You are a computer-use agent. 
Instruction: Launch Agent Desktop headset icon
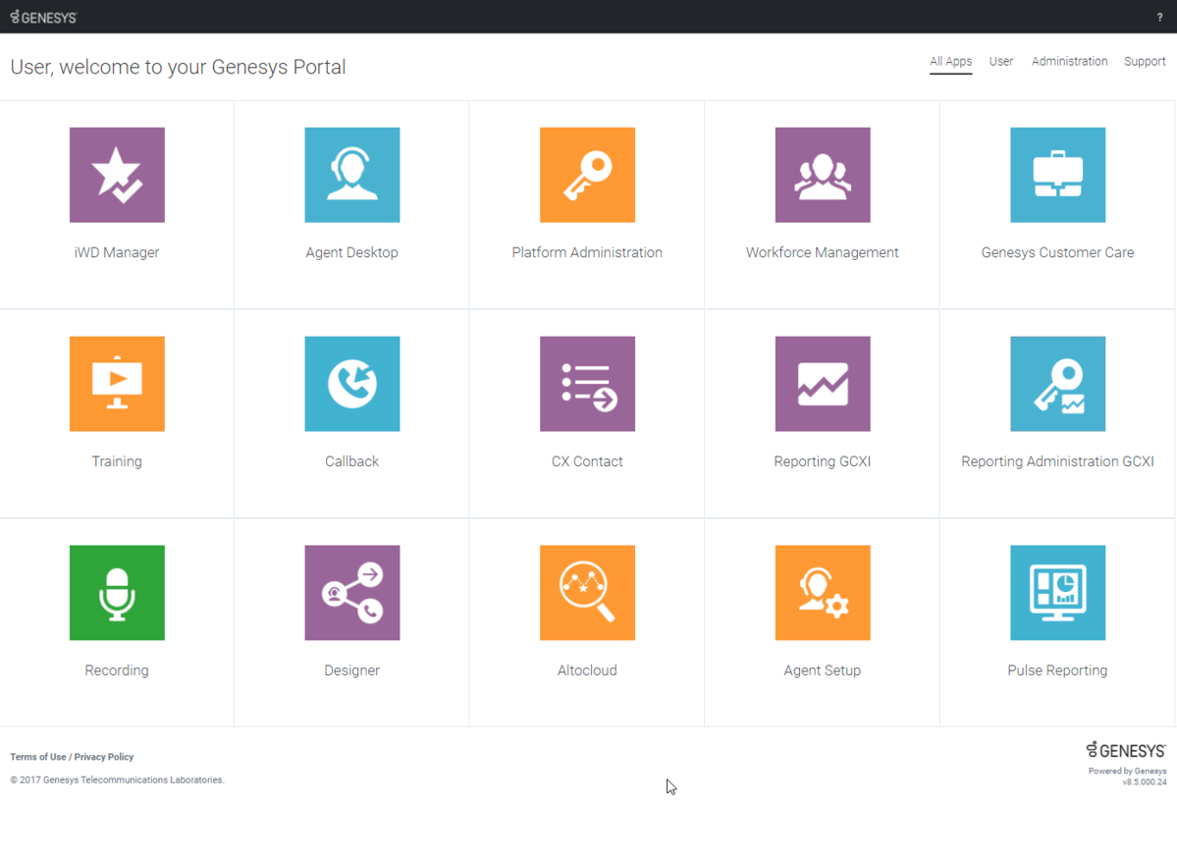point(352,175)
